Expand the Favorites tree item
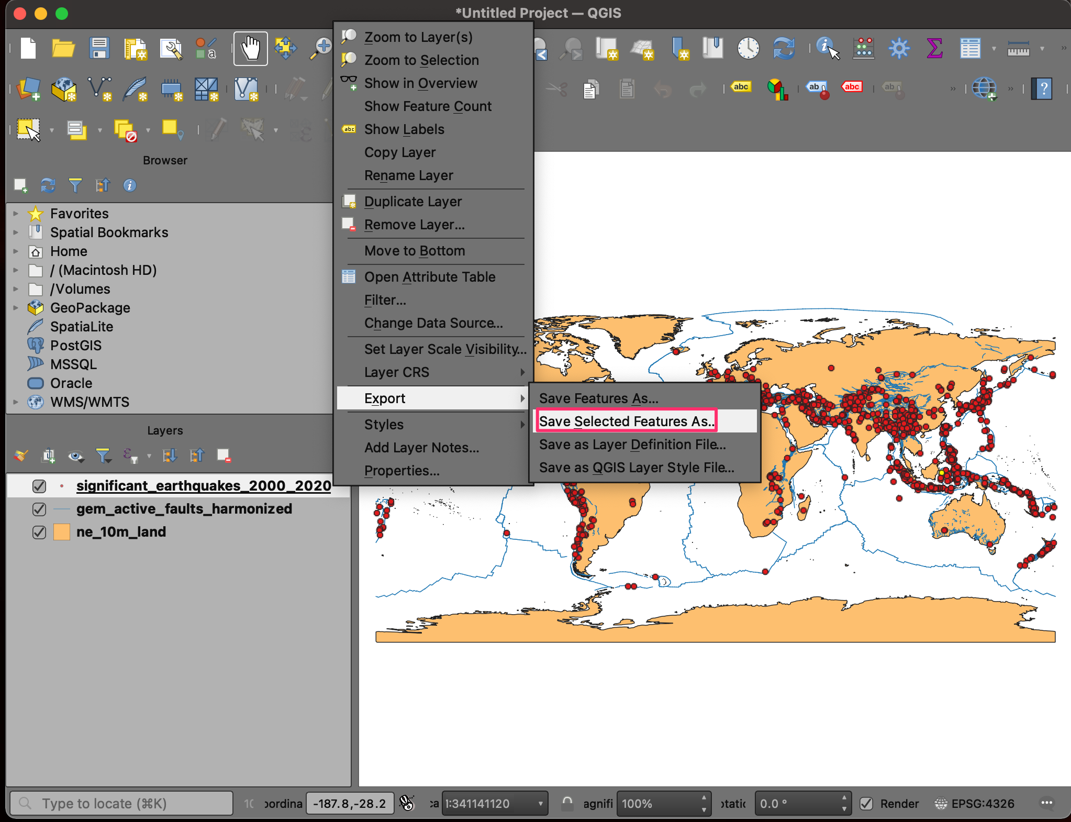The image size is (1071, 822). [x=16, y=214]
